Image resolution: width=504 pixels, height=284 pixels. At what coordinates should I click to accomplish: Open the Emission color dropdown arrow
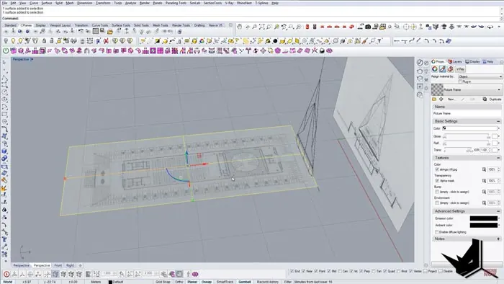499,218
